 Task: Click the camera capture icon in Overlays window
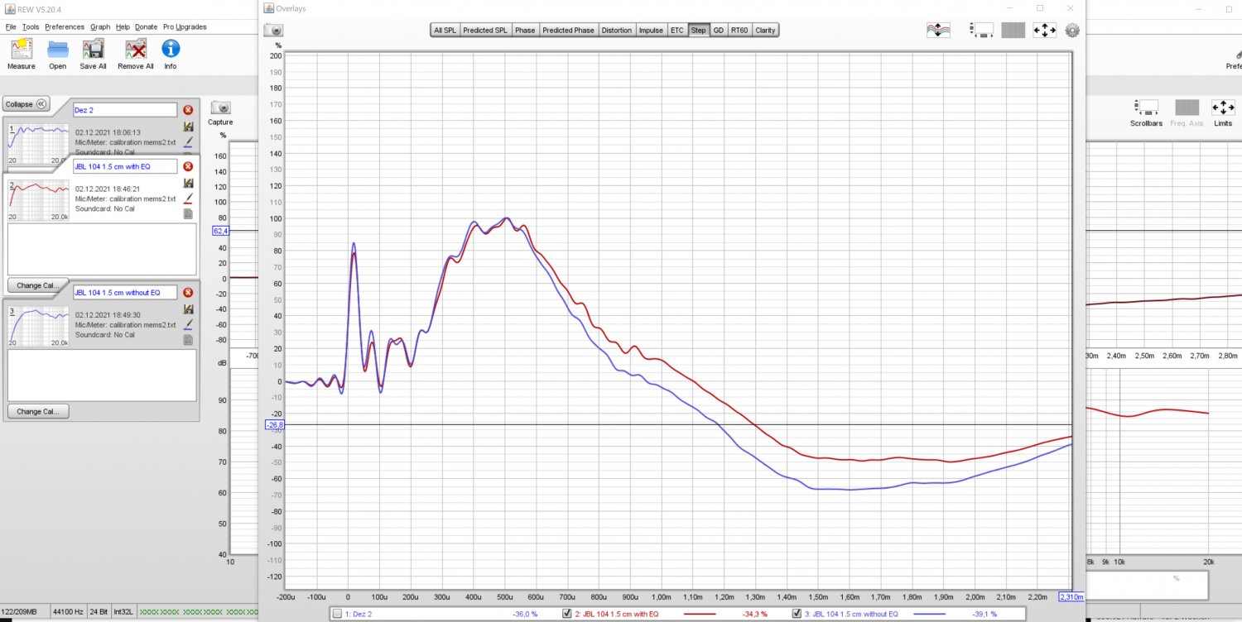(x=273, y=31)
